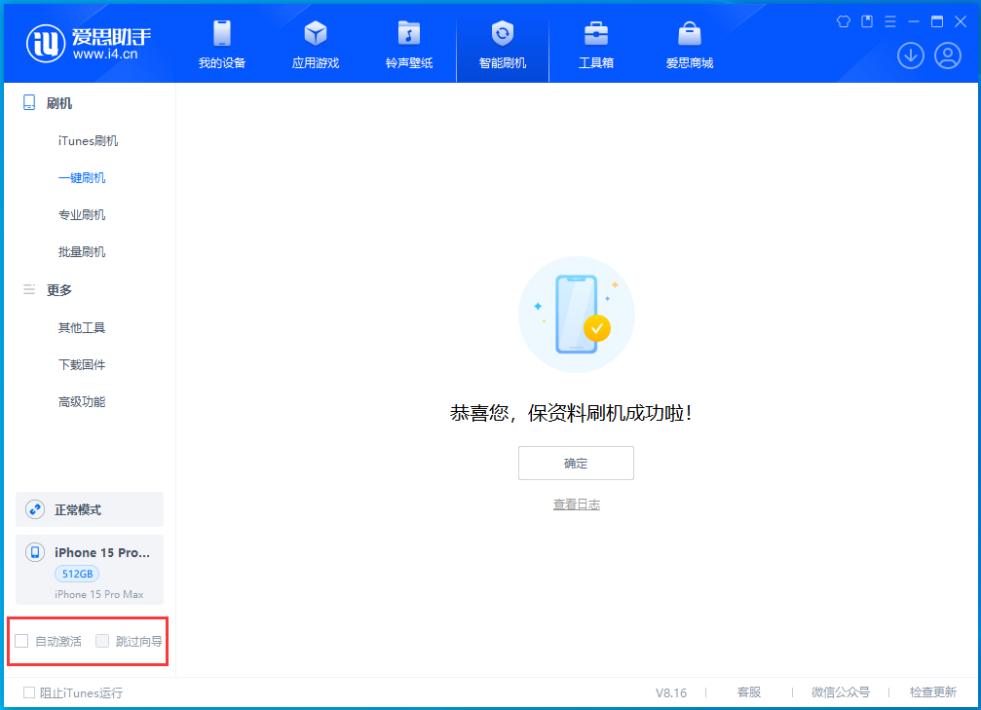Select 一键刷机 in sidebar
Viewport: 981px width, 710px height.
pyautogui.click(x=82, y=177)
